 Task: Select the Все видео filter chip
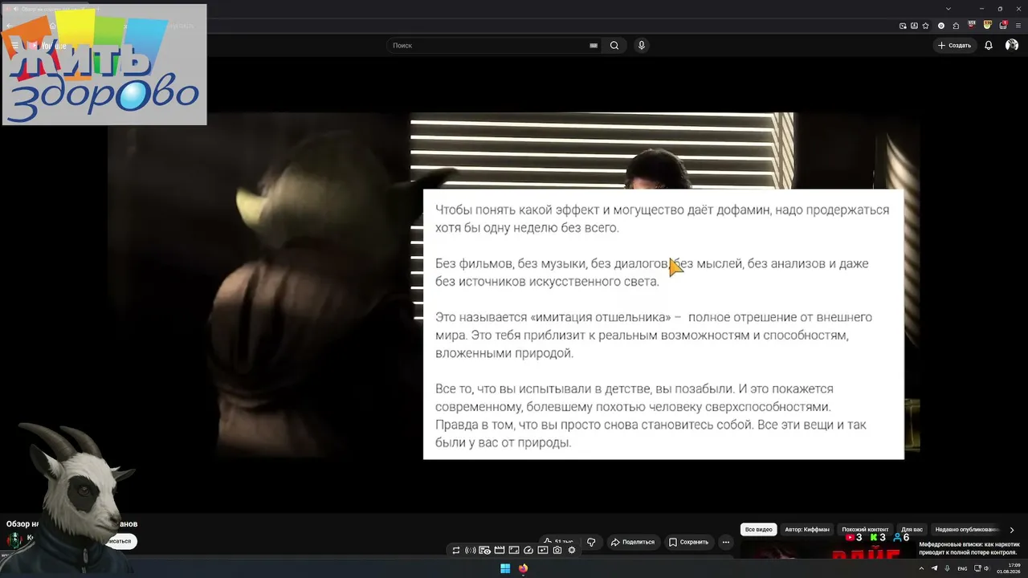pyautogui.click(x=758, y=530)
